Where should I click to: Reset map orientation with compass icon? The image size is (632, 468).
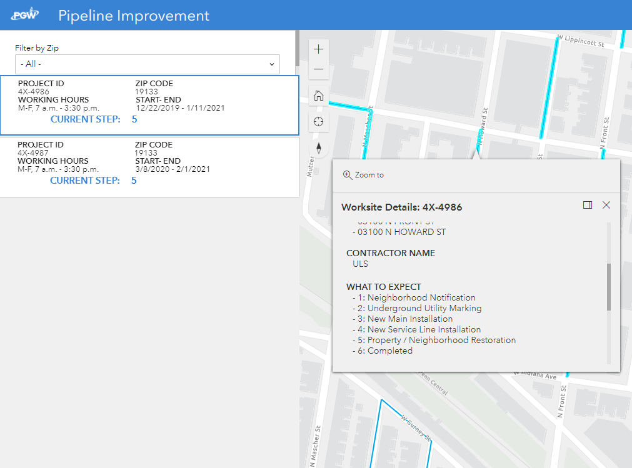pyautogui.click(x=319, y=148)
